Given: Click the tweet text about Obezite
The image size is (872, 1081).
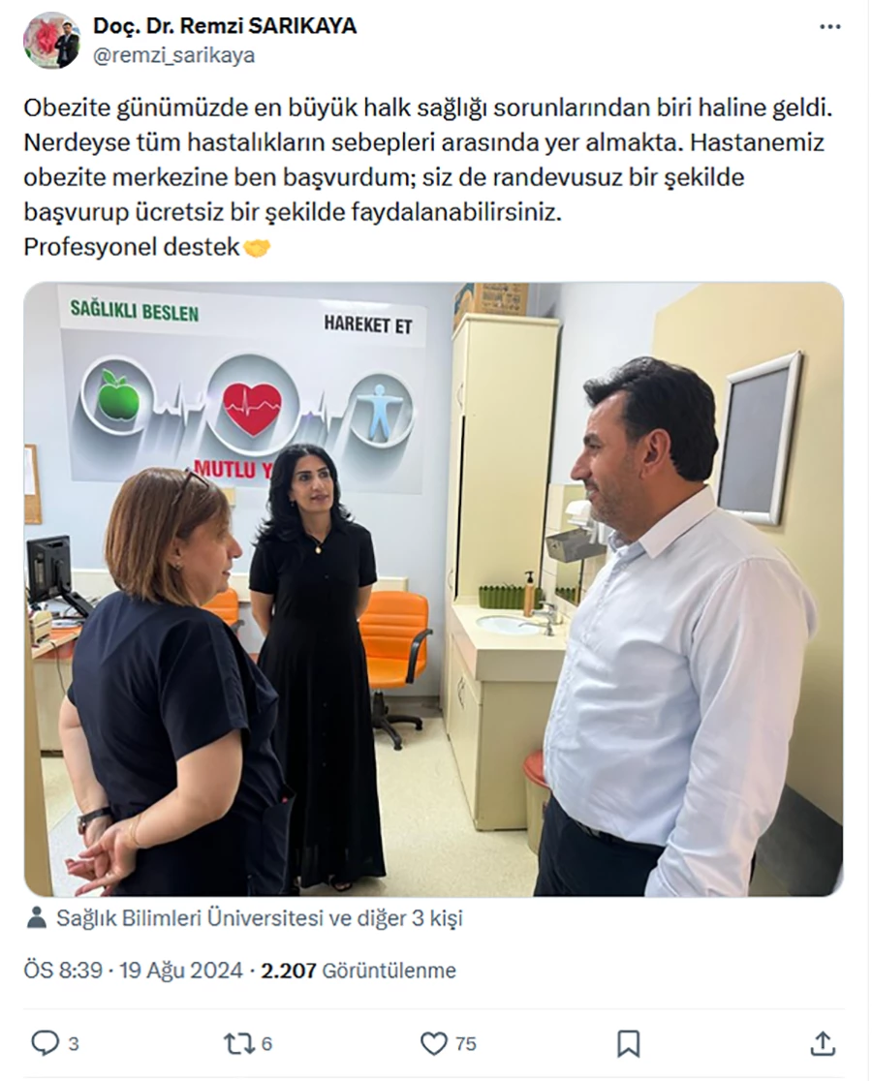Looking at the screenshot, I should pyautogui.click(x=429, y=177).
